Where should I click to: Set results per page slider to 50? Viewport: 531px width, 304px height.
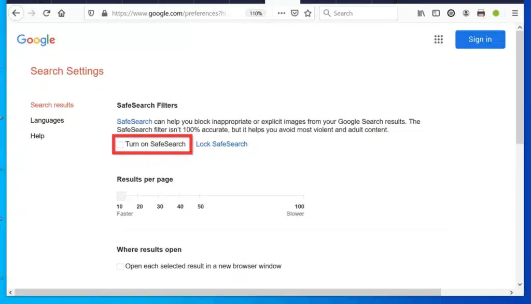(x=200, y=196)
